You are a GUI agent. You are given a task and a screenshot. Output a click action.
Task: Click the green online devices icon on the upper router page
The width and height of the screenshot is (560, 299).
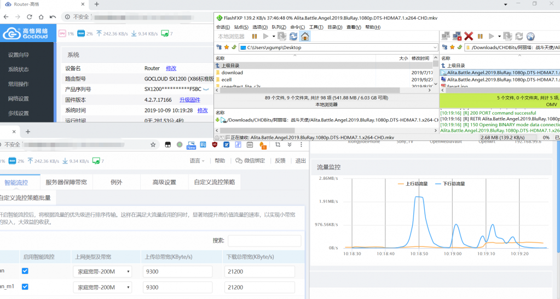click(x=165, y=33)
